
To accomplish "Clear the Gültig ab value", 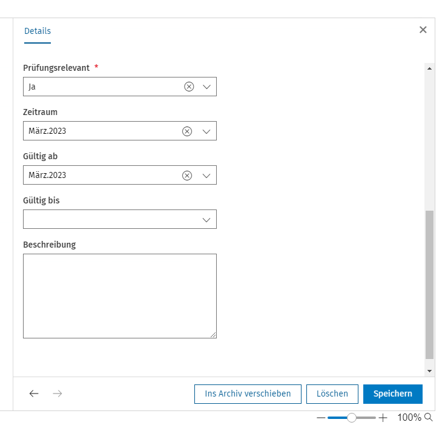I will 187,176.
